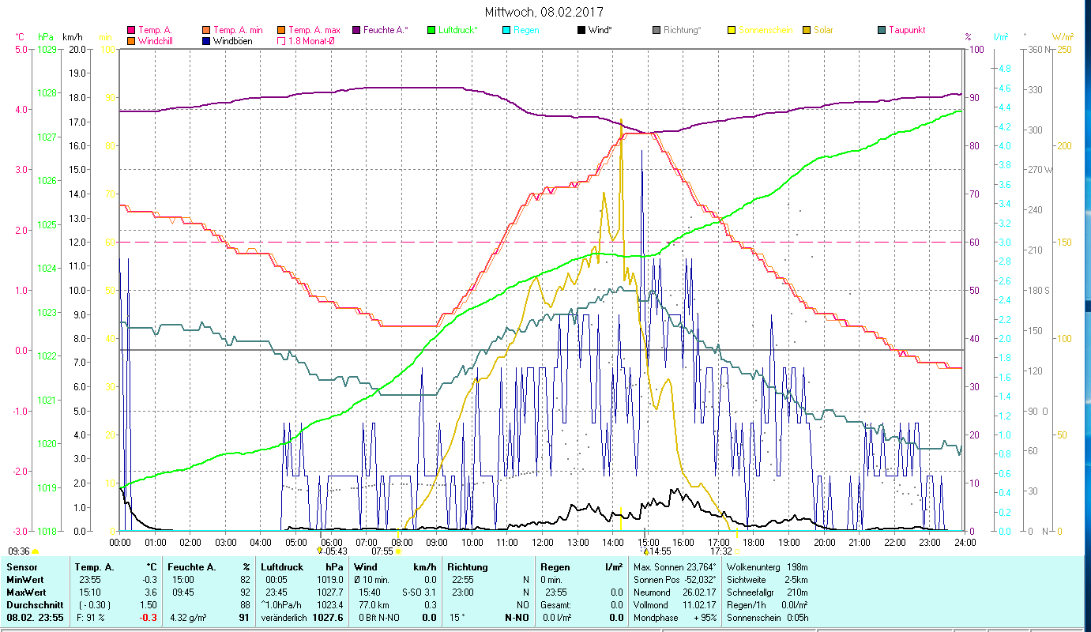The height and width of the screenshot is (632, 1091).
Task: Click the Gesamt: rain total label
Action: pyautogui.click(x=555, y=605)
